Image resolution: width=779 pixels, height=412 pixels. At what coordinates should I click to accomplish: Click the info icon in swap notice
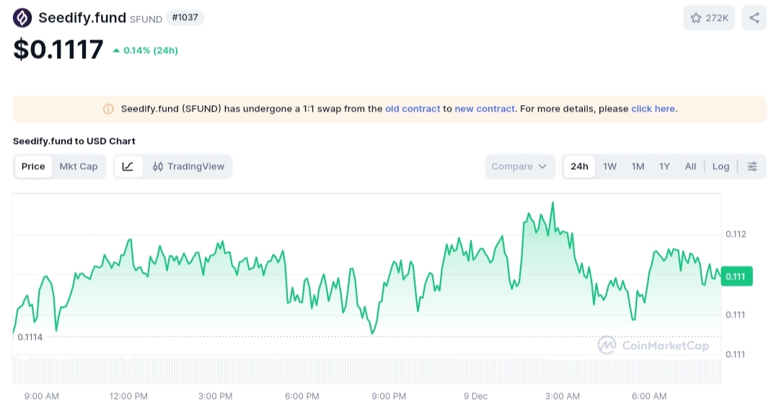(x=108, y=109)
